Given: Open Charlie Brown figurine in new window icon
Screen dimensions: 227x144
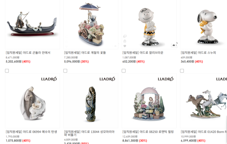Looking at the screenshot, I should [x=125, y=36].
